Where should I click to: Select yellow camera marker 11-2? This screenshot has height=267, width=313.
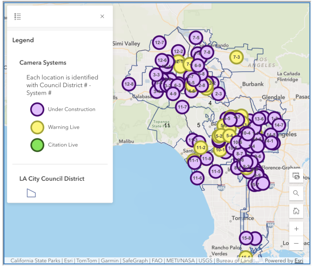tap(201, 148)
